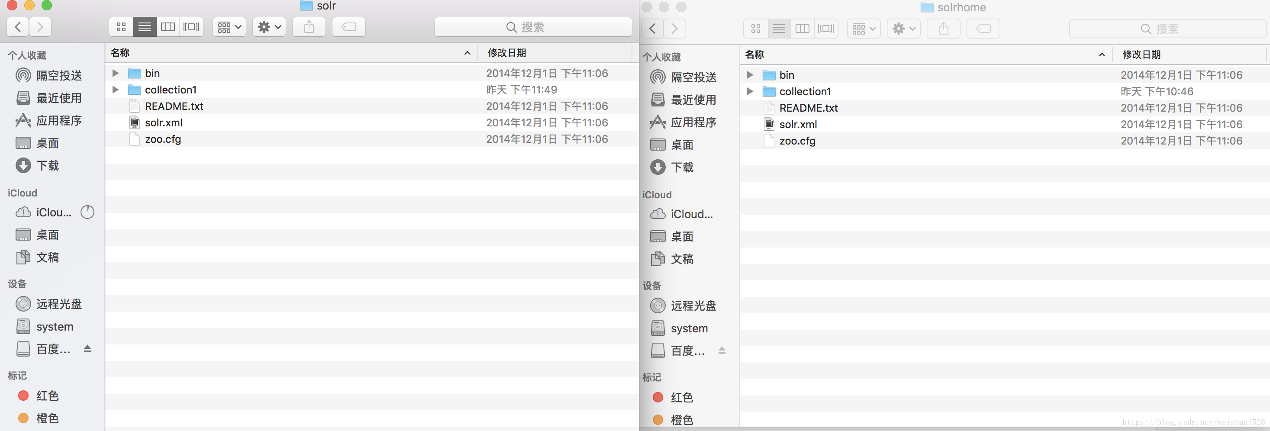Open 下载 in solr window sidebar

pos(38,165)
